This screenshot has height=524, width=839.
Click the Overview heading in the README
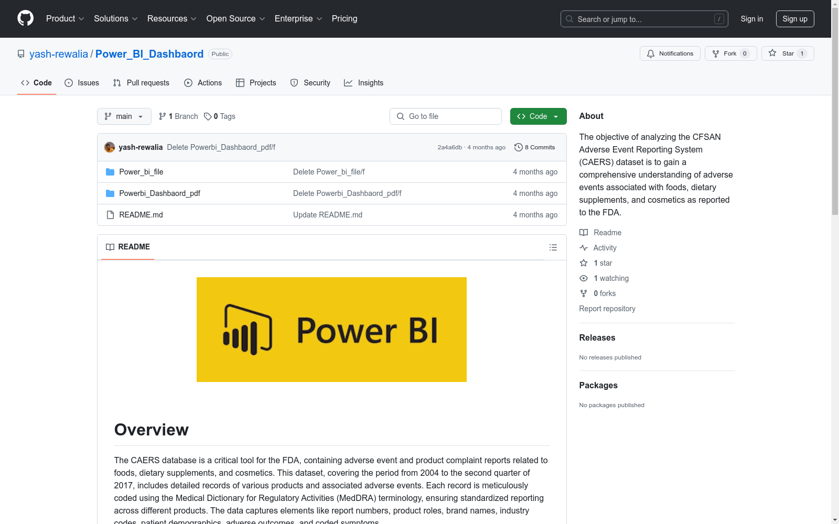pos(152,430)
